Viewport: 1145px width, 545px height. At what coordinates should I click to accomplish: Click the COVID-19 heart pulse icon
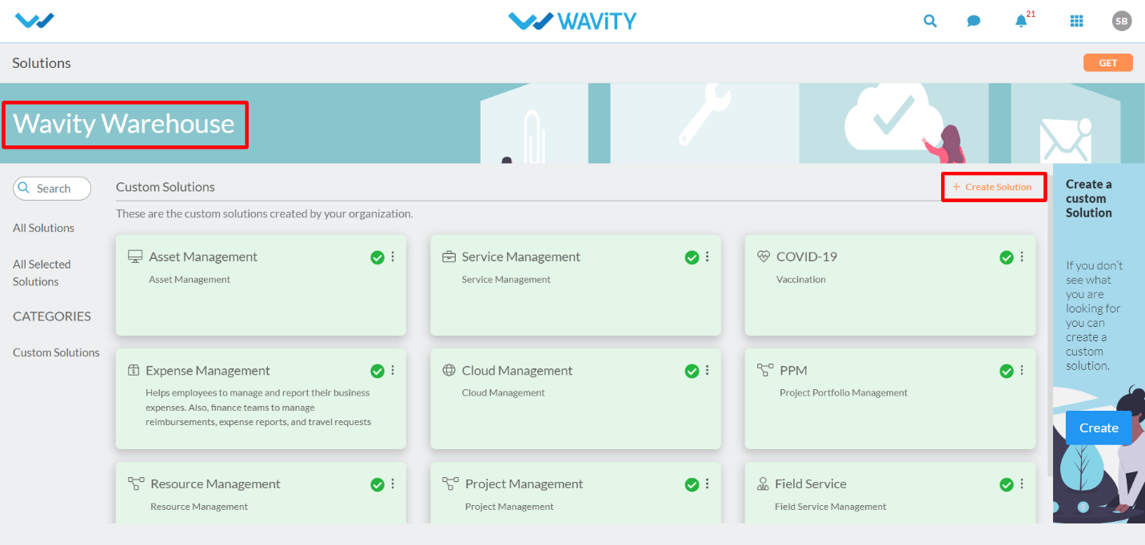click(x=764, y=257)
